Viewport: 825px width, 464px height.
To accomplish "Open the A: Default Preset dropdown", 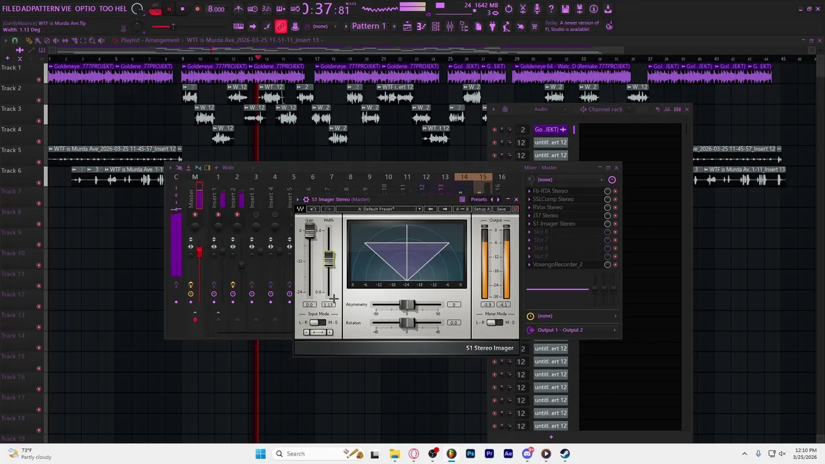I will coord(380,209).
